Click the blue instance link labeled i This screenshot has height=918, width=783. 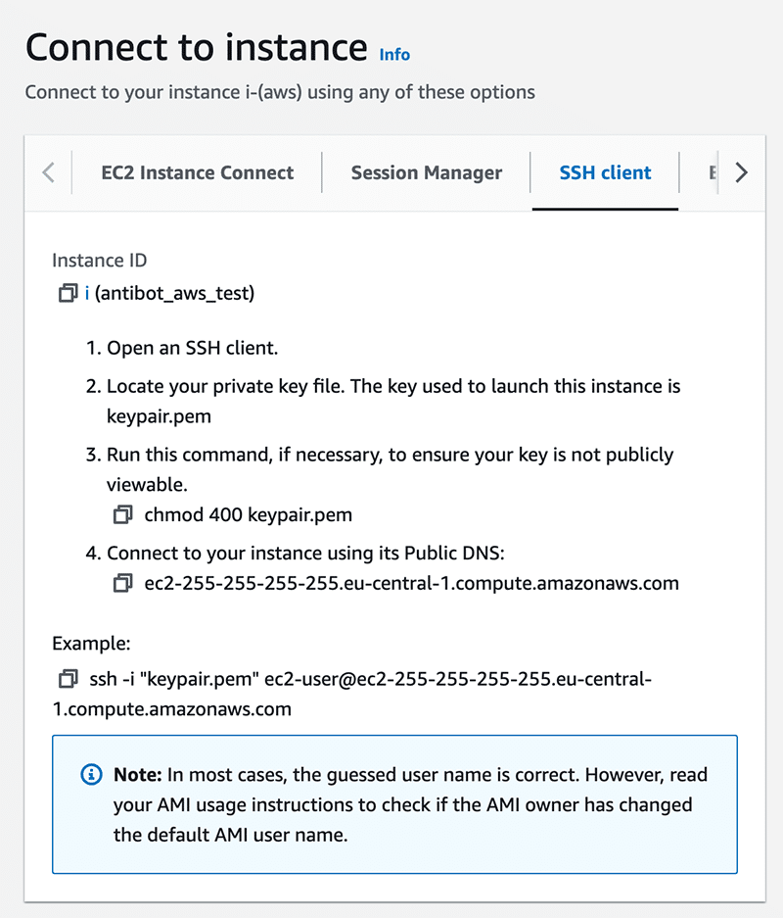(86, 292)
